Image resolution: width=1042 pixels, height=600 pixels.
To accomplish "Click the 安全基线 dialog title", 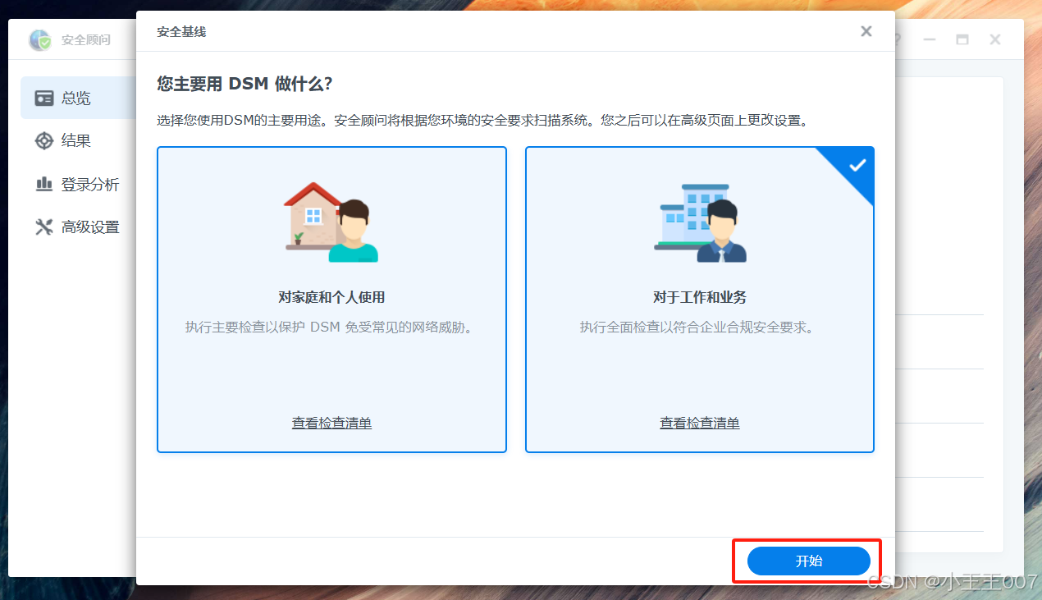I will coord(181,32).
